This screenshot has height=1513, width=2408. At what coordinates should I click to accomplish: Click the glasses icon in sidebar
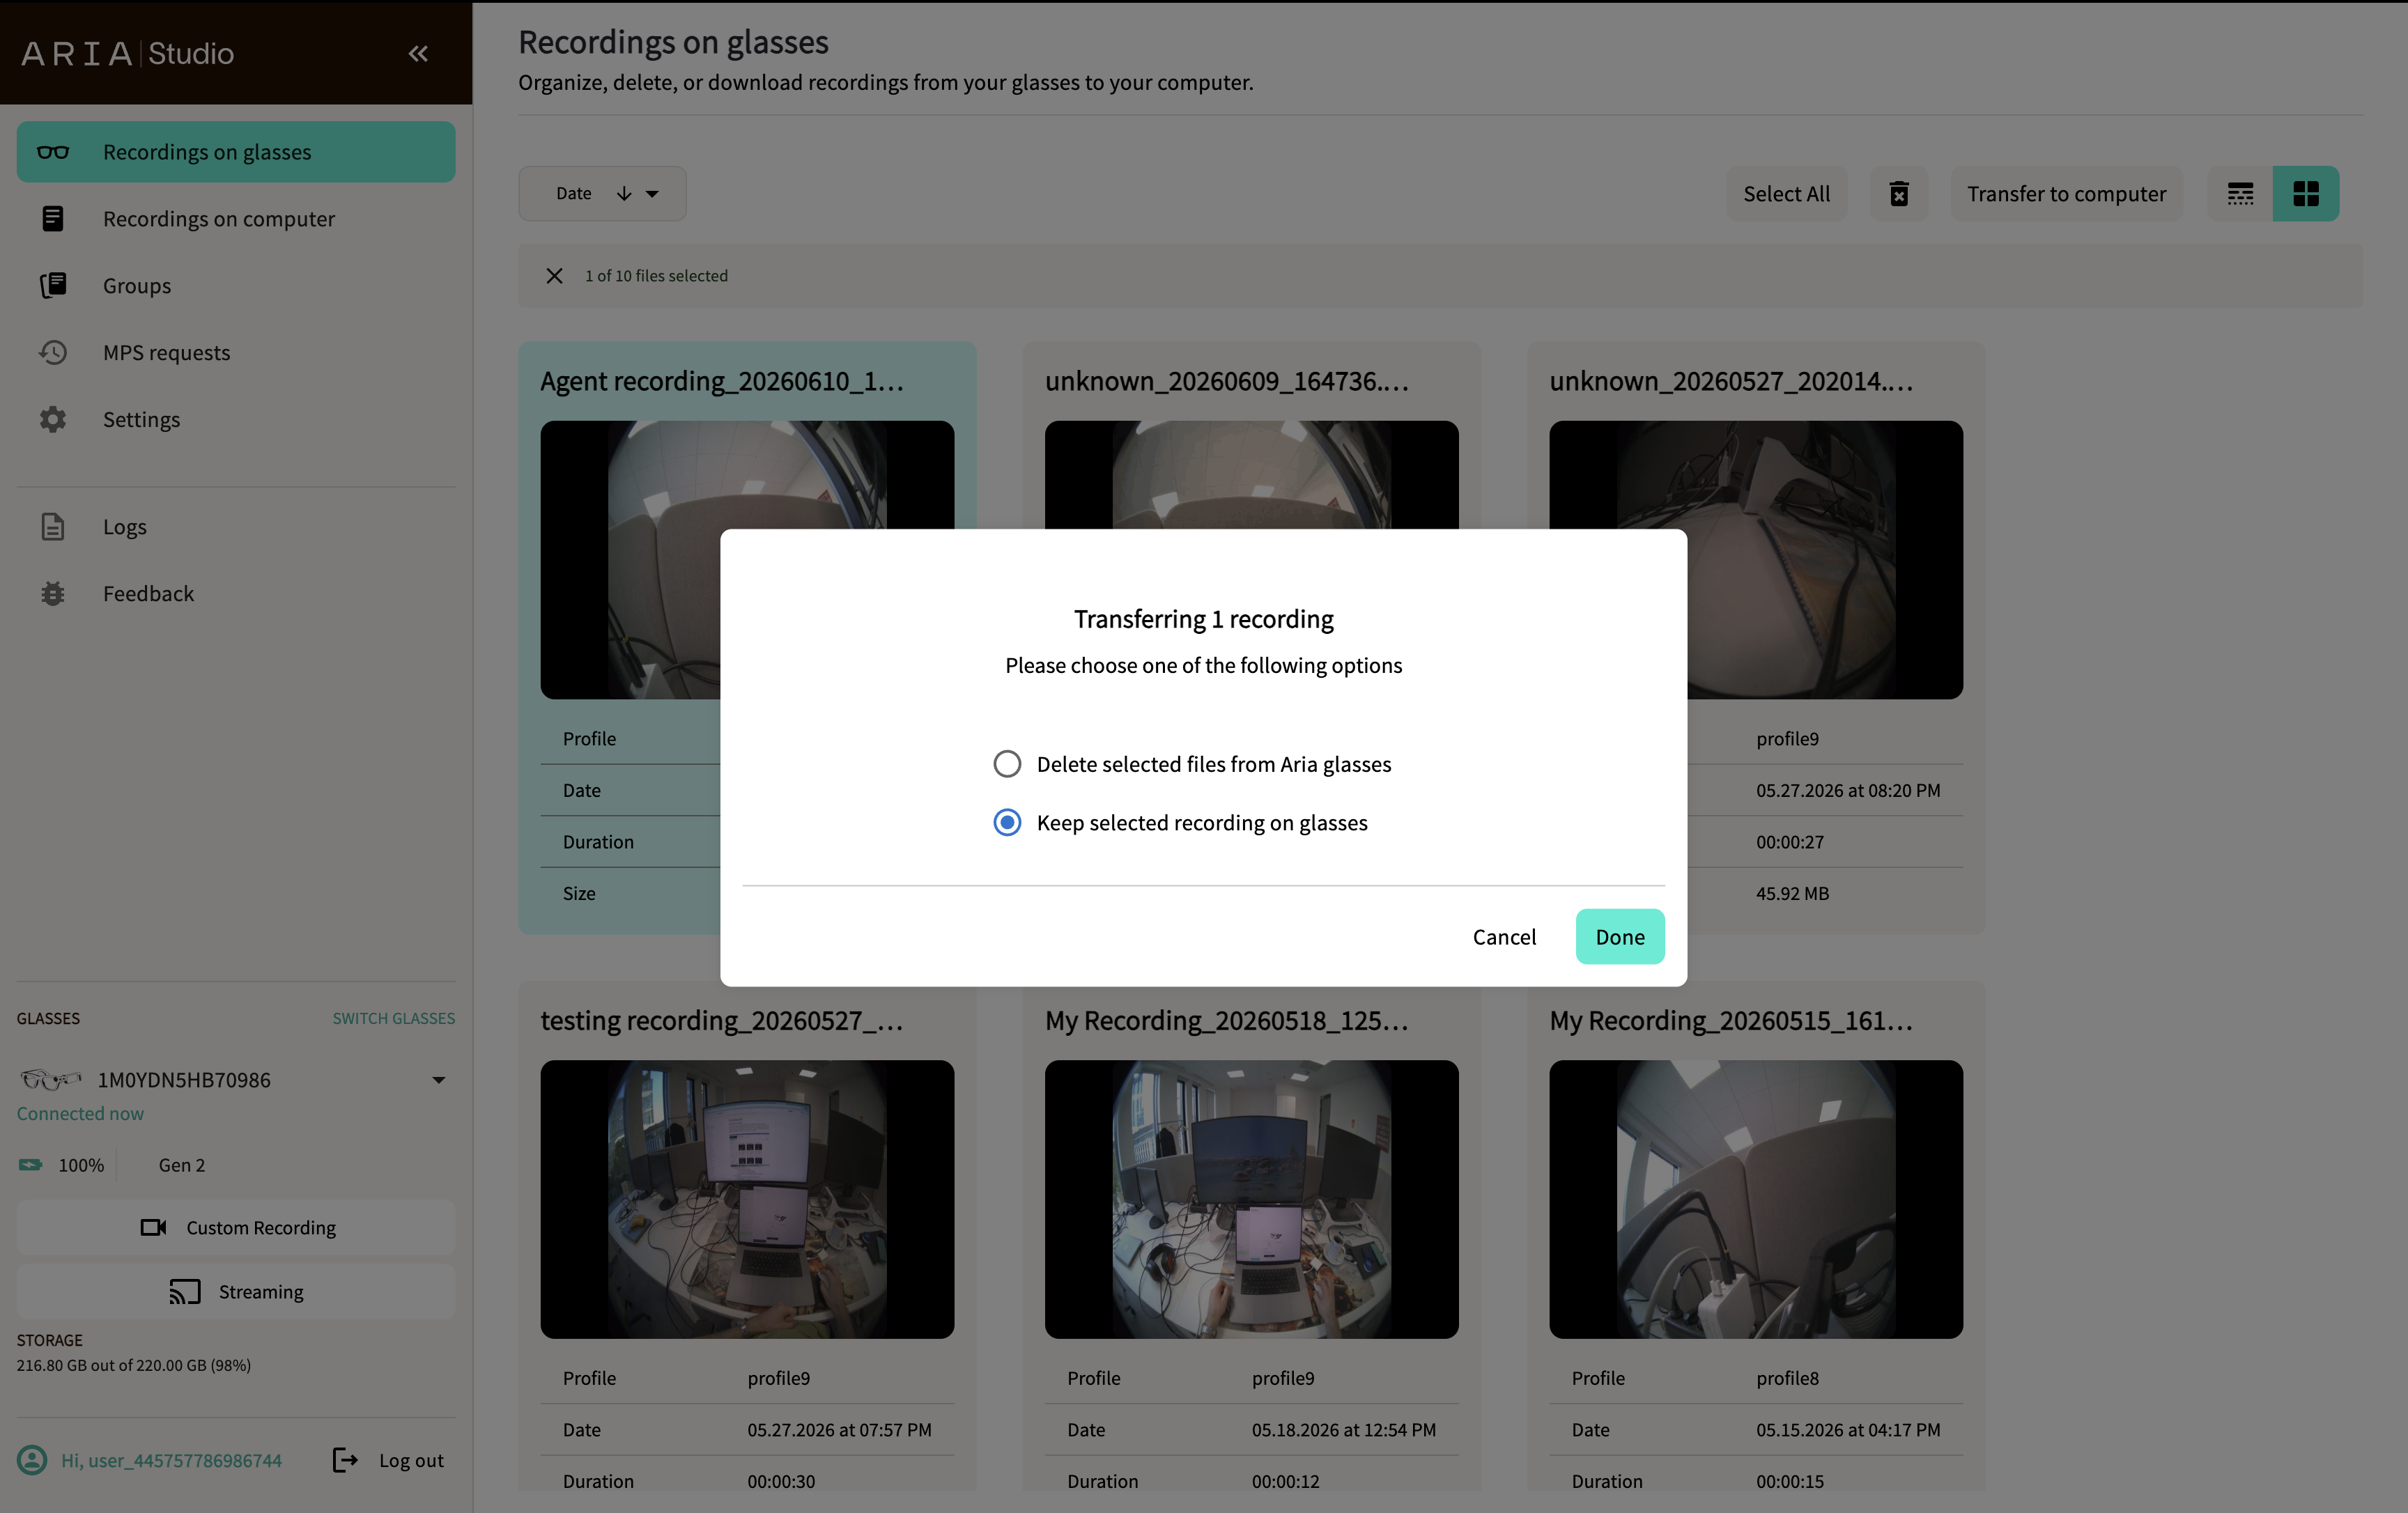pos(53,152)
